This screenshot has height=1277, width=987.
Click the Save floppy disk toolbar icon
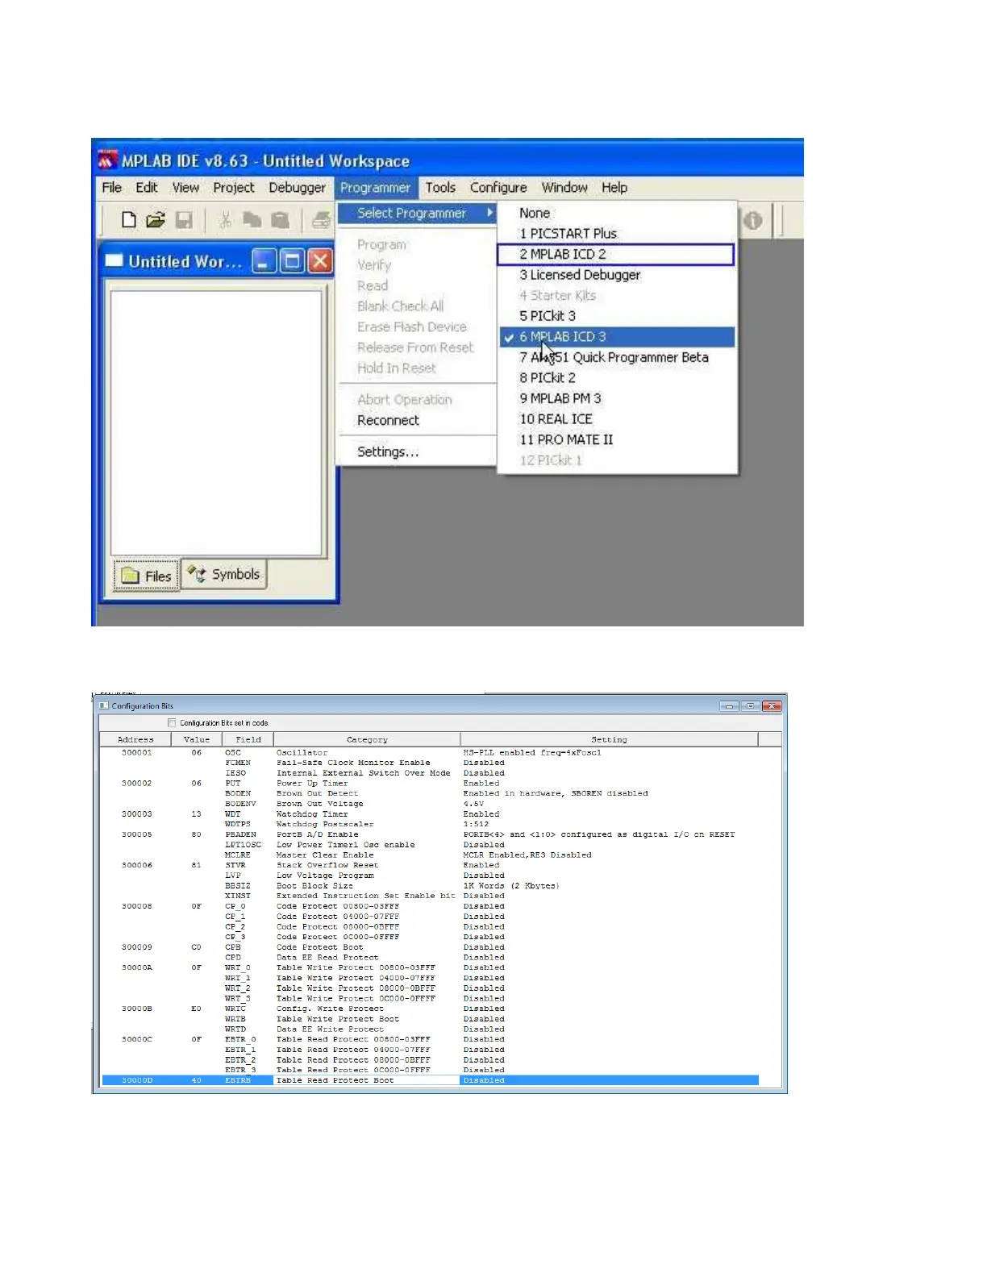184,219
